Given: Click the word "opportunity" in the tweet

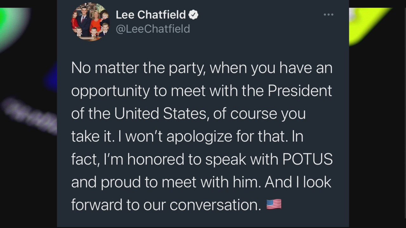Looking at the screenshot, I should point(110,92).
